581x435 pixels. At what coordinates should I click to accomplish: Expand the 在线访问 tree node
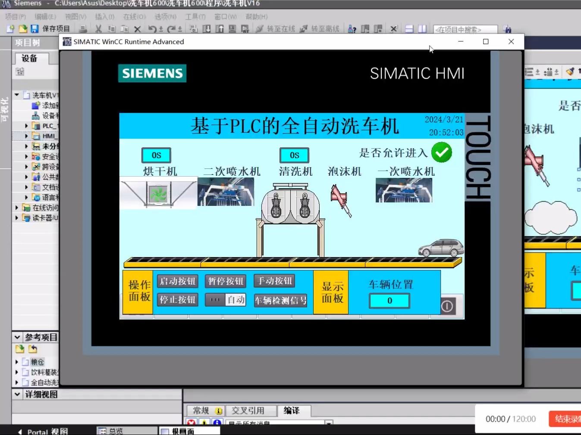click(x=17, y=208)
